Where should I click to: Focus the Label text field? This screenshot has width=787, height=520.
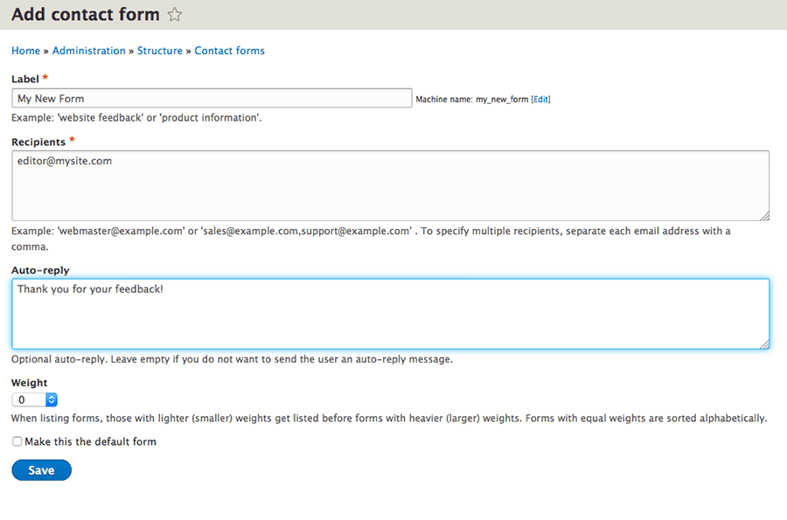(x=212, y=98)
